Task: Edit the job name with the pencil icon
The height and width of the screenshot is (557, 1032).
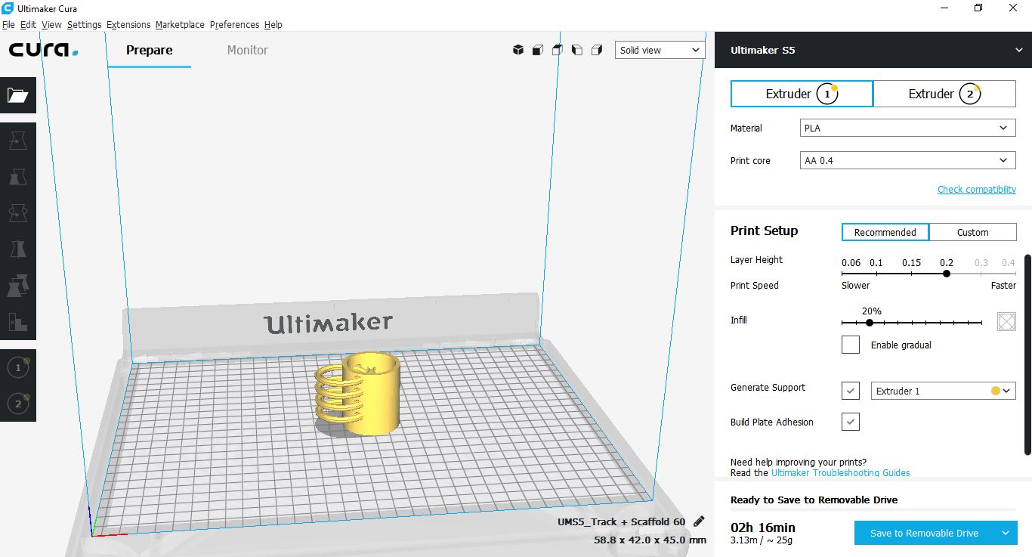Action: [x=699, y=521]
